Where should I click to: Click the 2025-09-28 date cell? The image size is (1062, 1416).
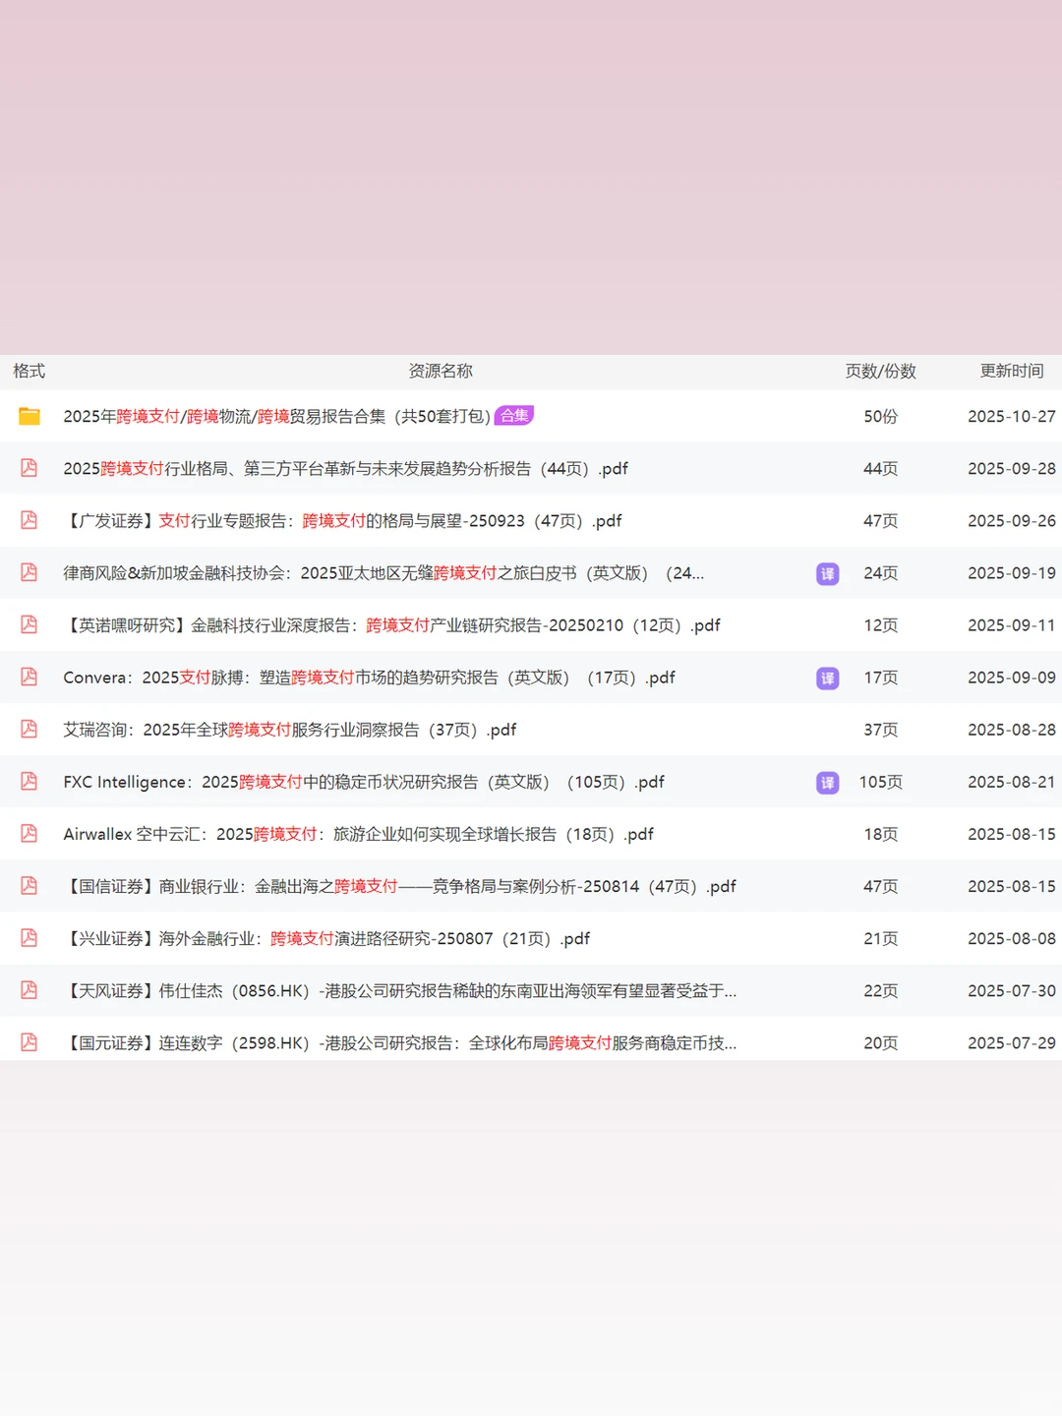coord(1011,469)
